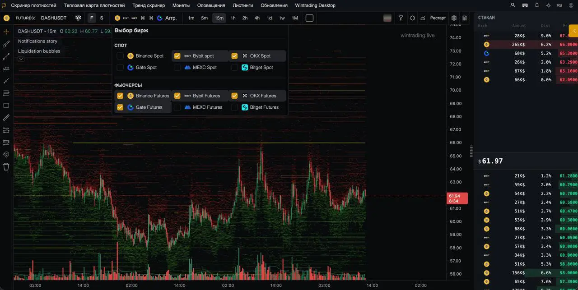
Task: Click the calculator icon in chart toolbar
Action: tap(465, 18)
